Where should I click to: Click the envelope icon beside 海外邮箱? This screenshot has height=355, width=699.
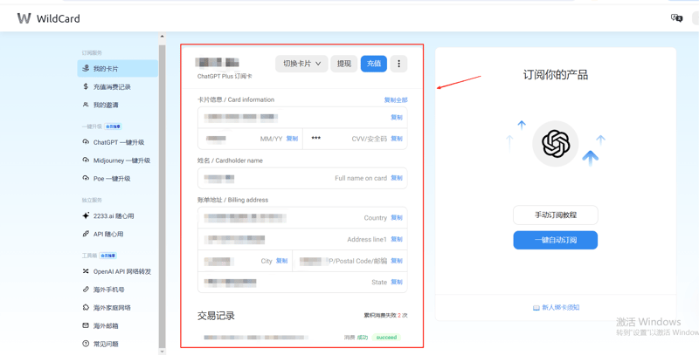(86, 325)
